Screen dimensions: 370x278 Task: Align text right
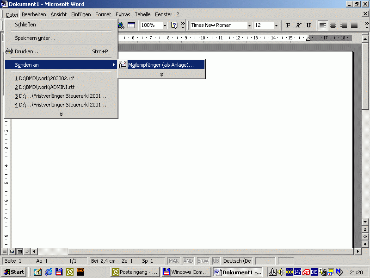pyautogui.click(x=344, y=25)
